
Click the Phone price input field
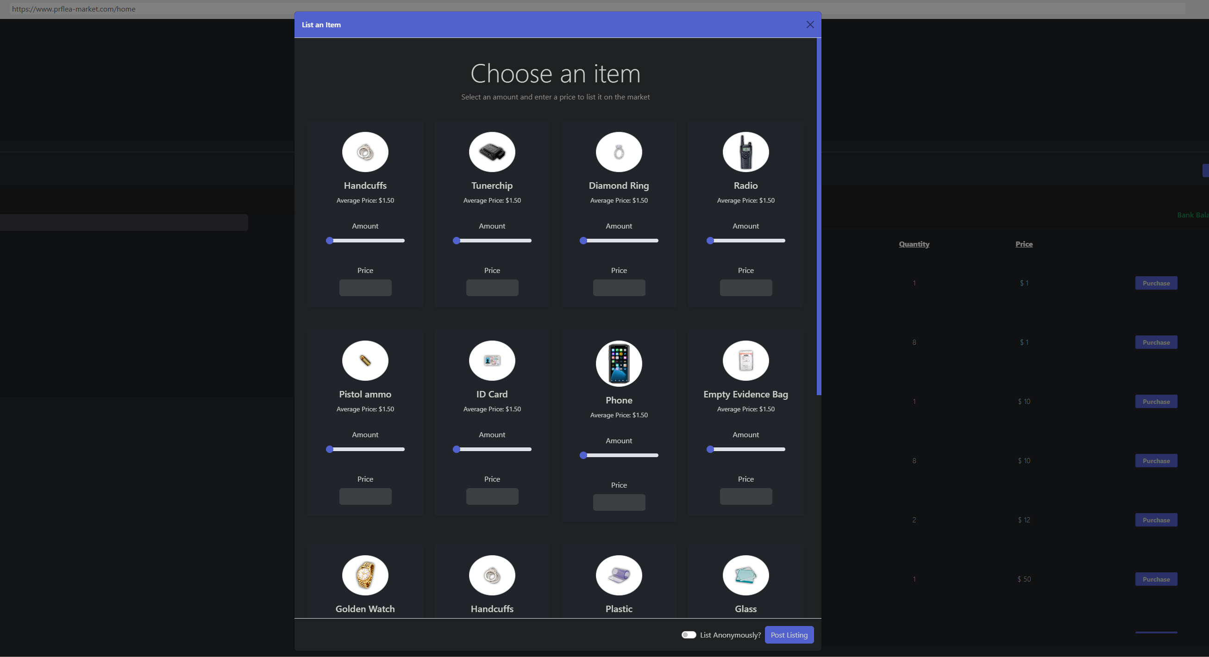(619, 503)
